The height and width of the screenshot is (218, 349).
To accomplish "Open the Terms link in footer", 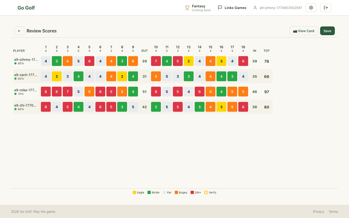I will coord(333,211).
